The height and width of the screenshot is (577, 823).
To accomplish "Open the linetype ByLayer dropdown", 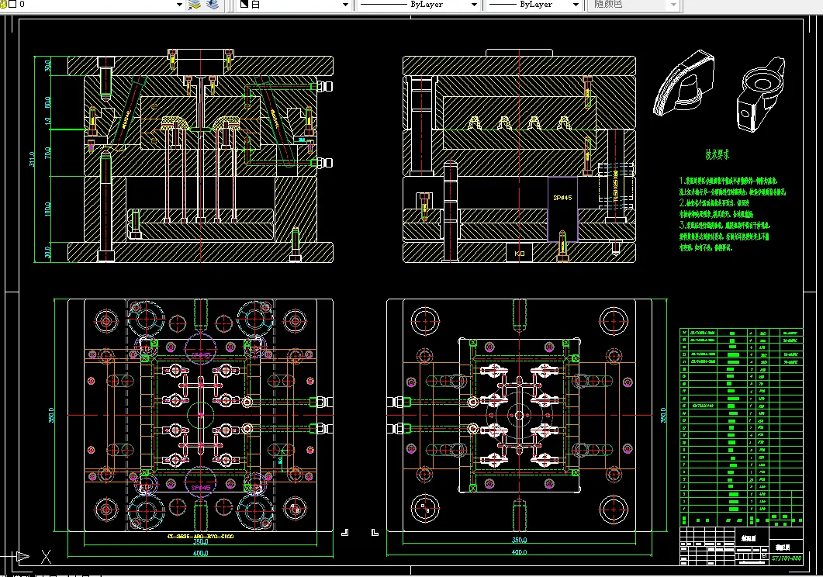I will [473, 5].
